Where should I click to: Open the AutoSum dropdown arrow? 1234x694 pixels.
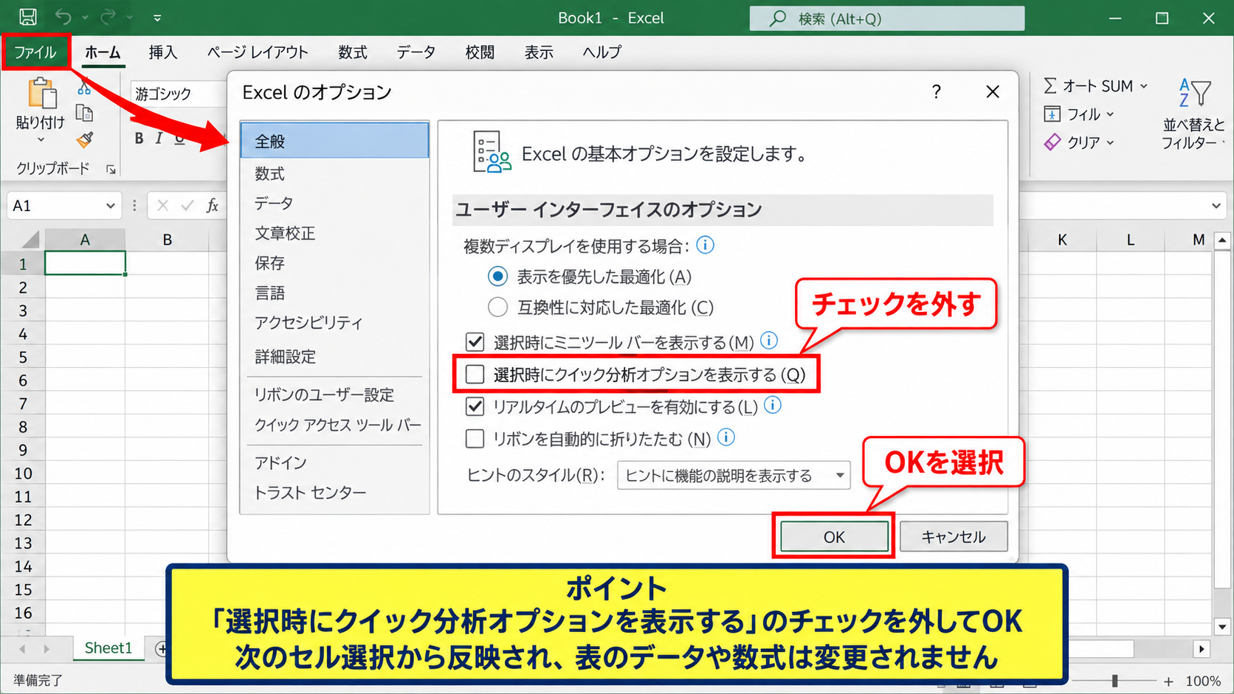coord(1144,86)
